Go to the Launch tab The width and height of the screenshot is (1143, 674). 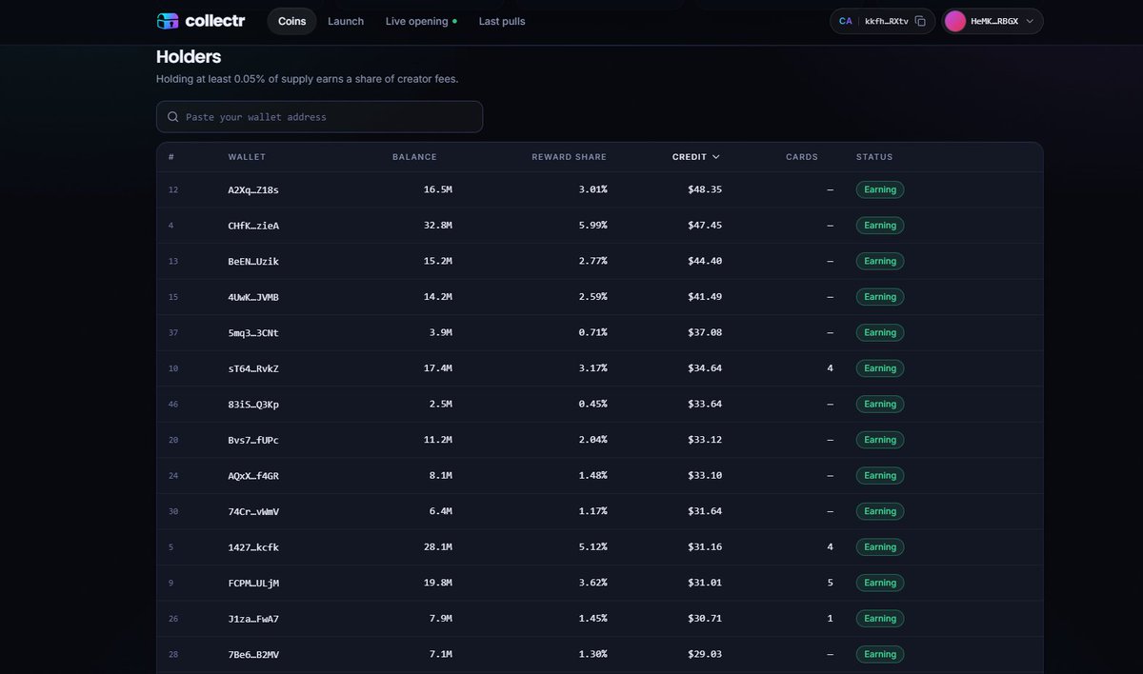[x=346, y=21]
